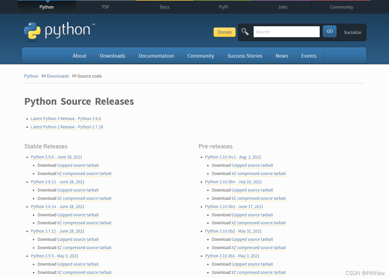The height and width of the screenshot is (278, 389).
Task: Download Gzipped source tarball for Python 3.10.0b3
Action: click(252, 215)
